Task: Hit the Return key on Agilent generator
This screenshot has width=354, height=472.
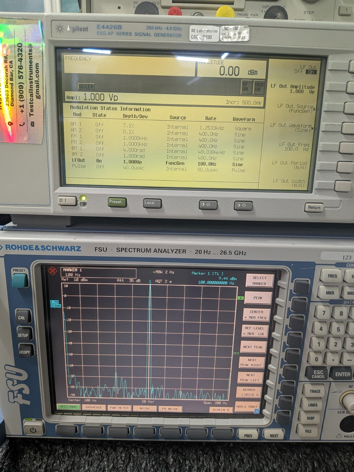Action: (x=314, y=207)
